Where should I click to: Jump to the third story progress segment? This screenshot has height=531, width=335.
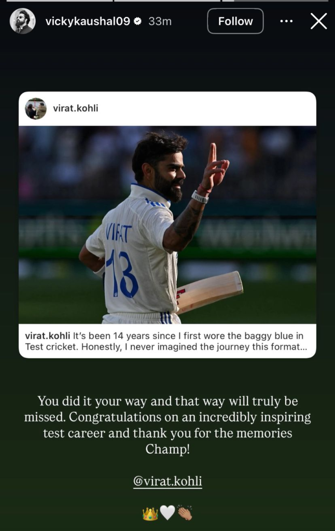275,1
